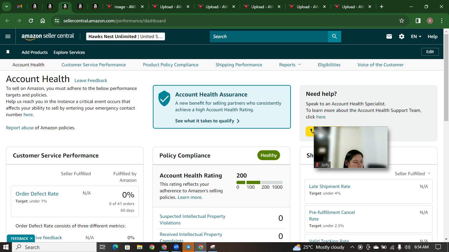
Task: Open the browser side panel icon
Action: [x=418, y=21]
